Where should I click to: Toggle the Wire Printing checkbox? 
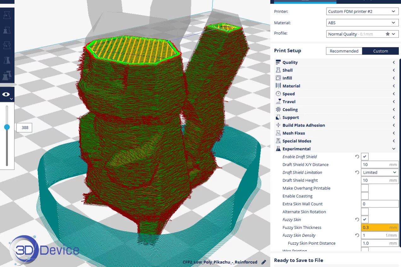365,249
